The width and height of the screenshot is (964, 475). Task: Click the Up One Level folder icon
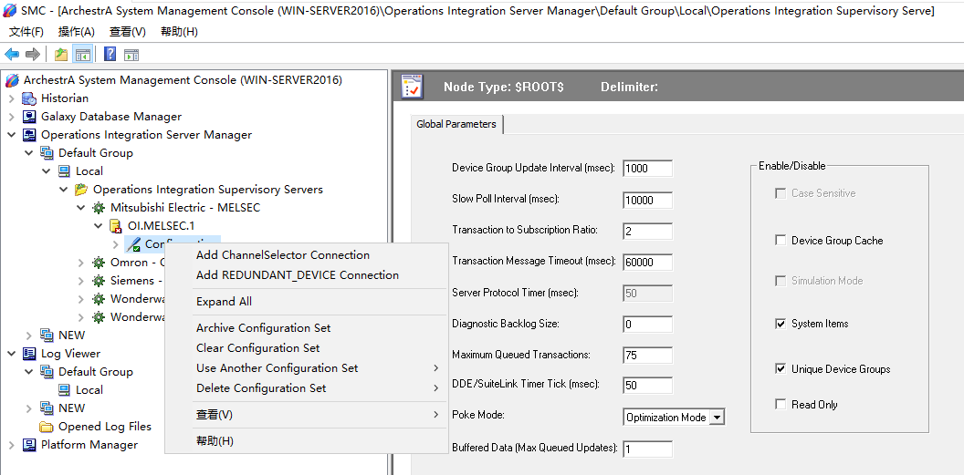click(61, 55)
